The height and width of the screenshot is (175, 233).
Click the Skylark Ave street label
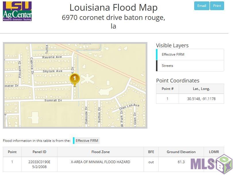pos(52,71)
